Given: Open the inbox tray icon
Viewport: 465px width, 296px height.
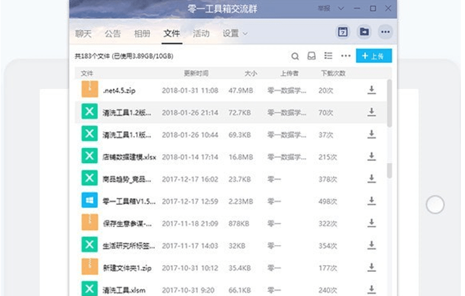Looking at the screenshot, I should (311, 56).
